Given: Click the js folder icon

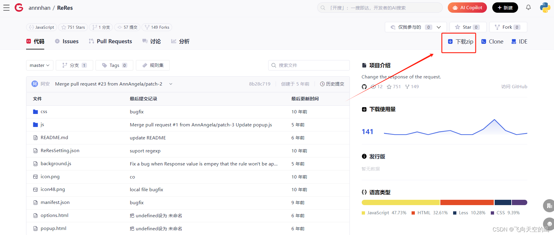Looking at the screenshot, I should tap(36, 125).
